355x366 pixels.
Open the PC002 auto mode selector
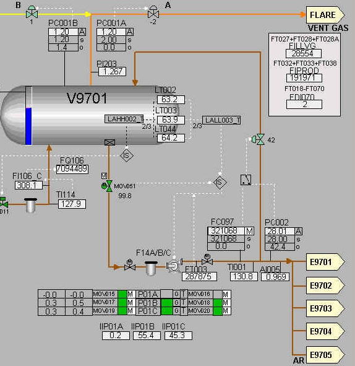(298, 232)
